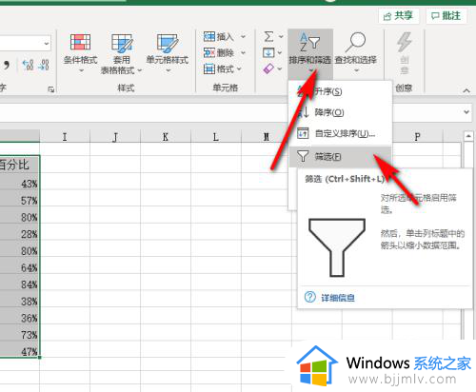The width and height of the screenshot is (476, 392).
Task: Click the Delete cells (删除) icon
Action: coord(209,52)
